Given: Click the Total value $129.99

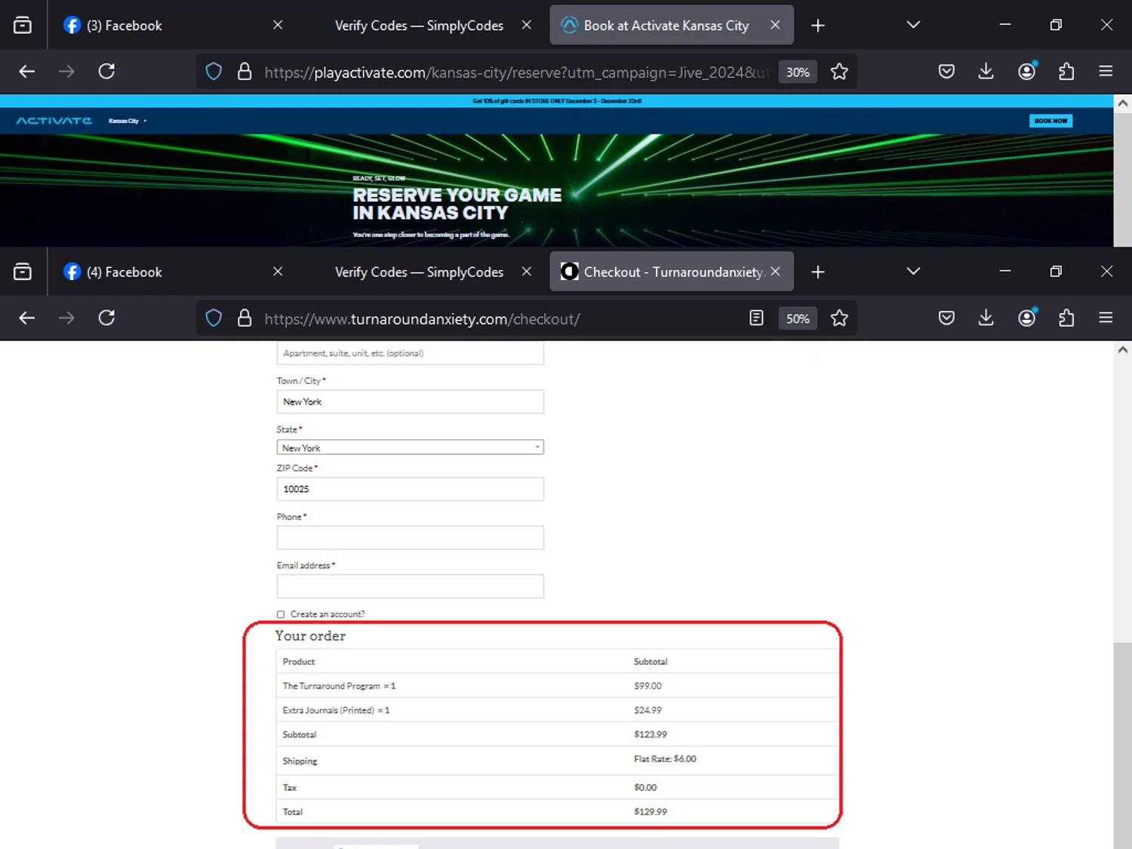Looking at the screenshot, I should tap(651, 812).
